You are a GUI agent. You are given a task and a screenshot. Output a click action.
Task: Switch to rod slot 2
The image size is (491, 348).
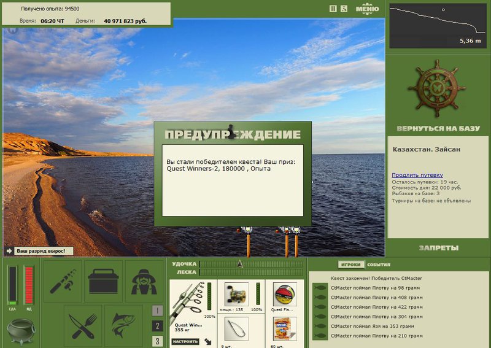(x=158, y=326)
